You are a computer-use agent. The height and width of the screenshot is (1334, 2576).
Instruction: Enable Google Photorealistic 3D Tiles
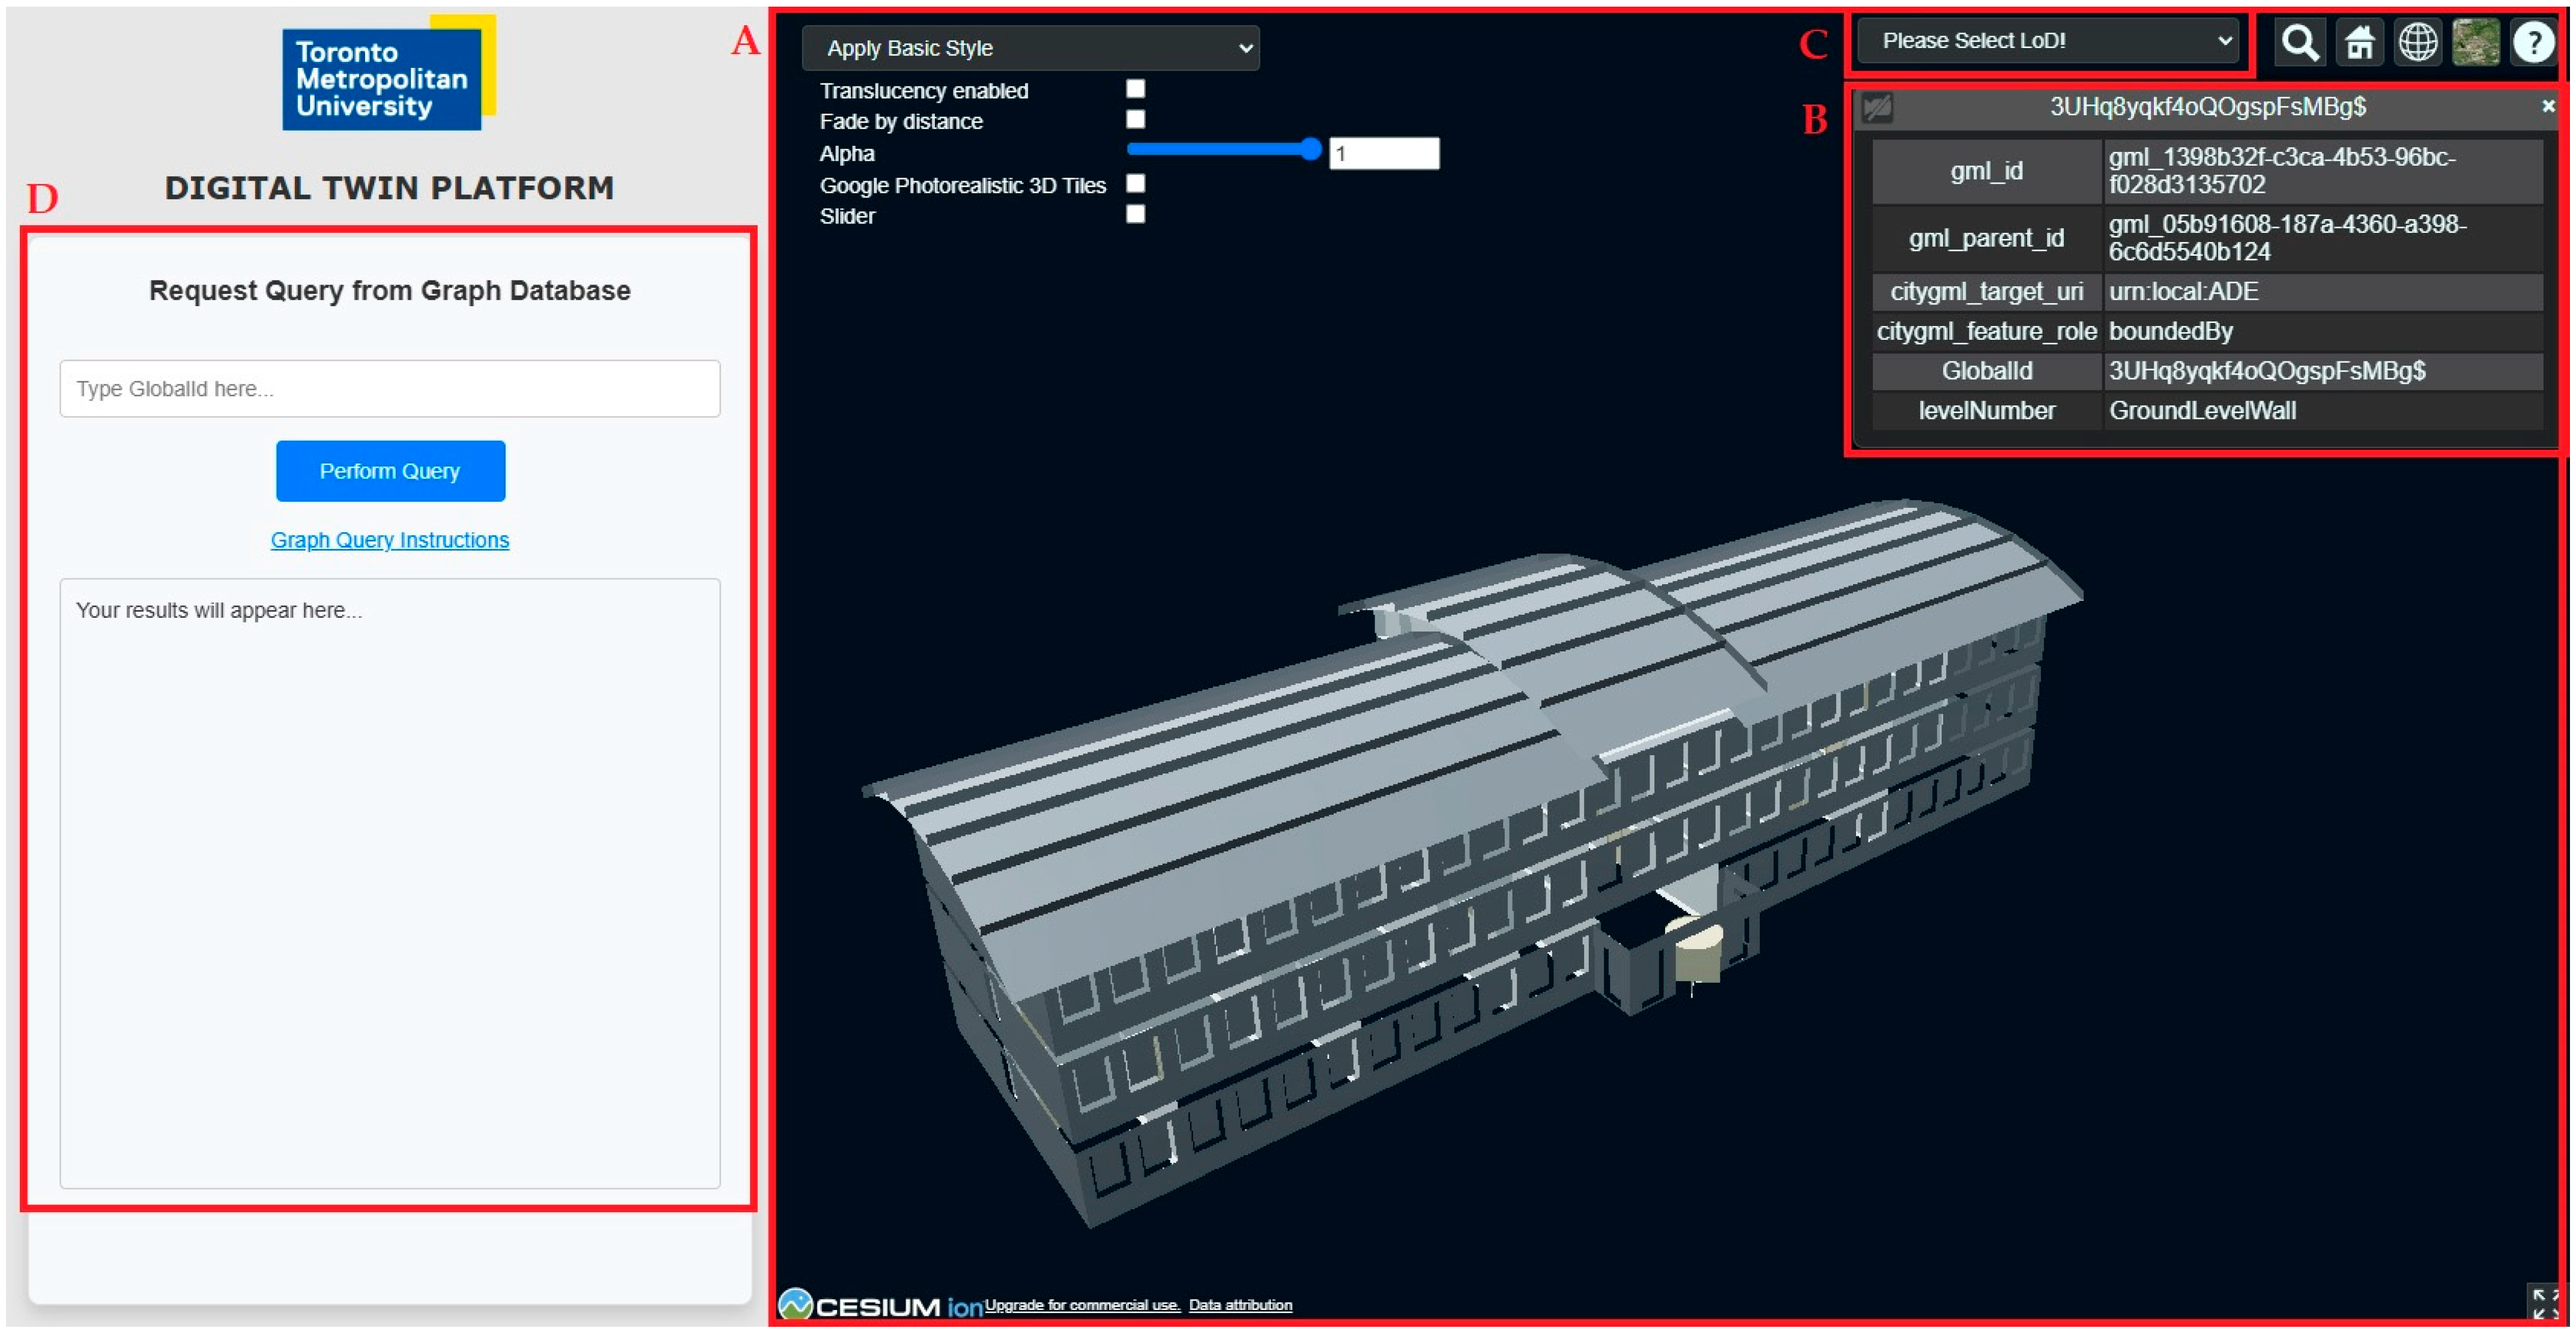pos(1136,184)
